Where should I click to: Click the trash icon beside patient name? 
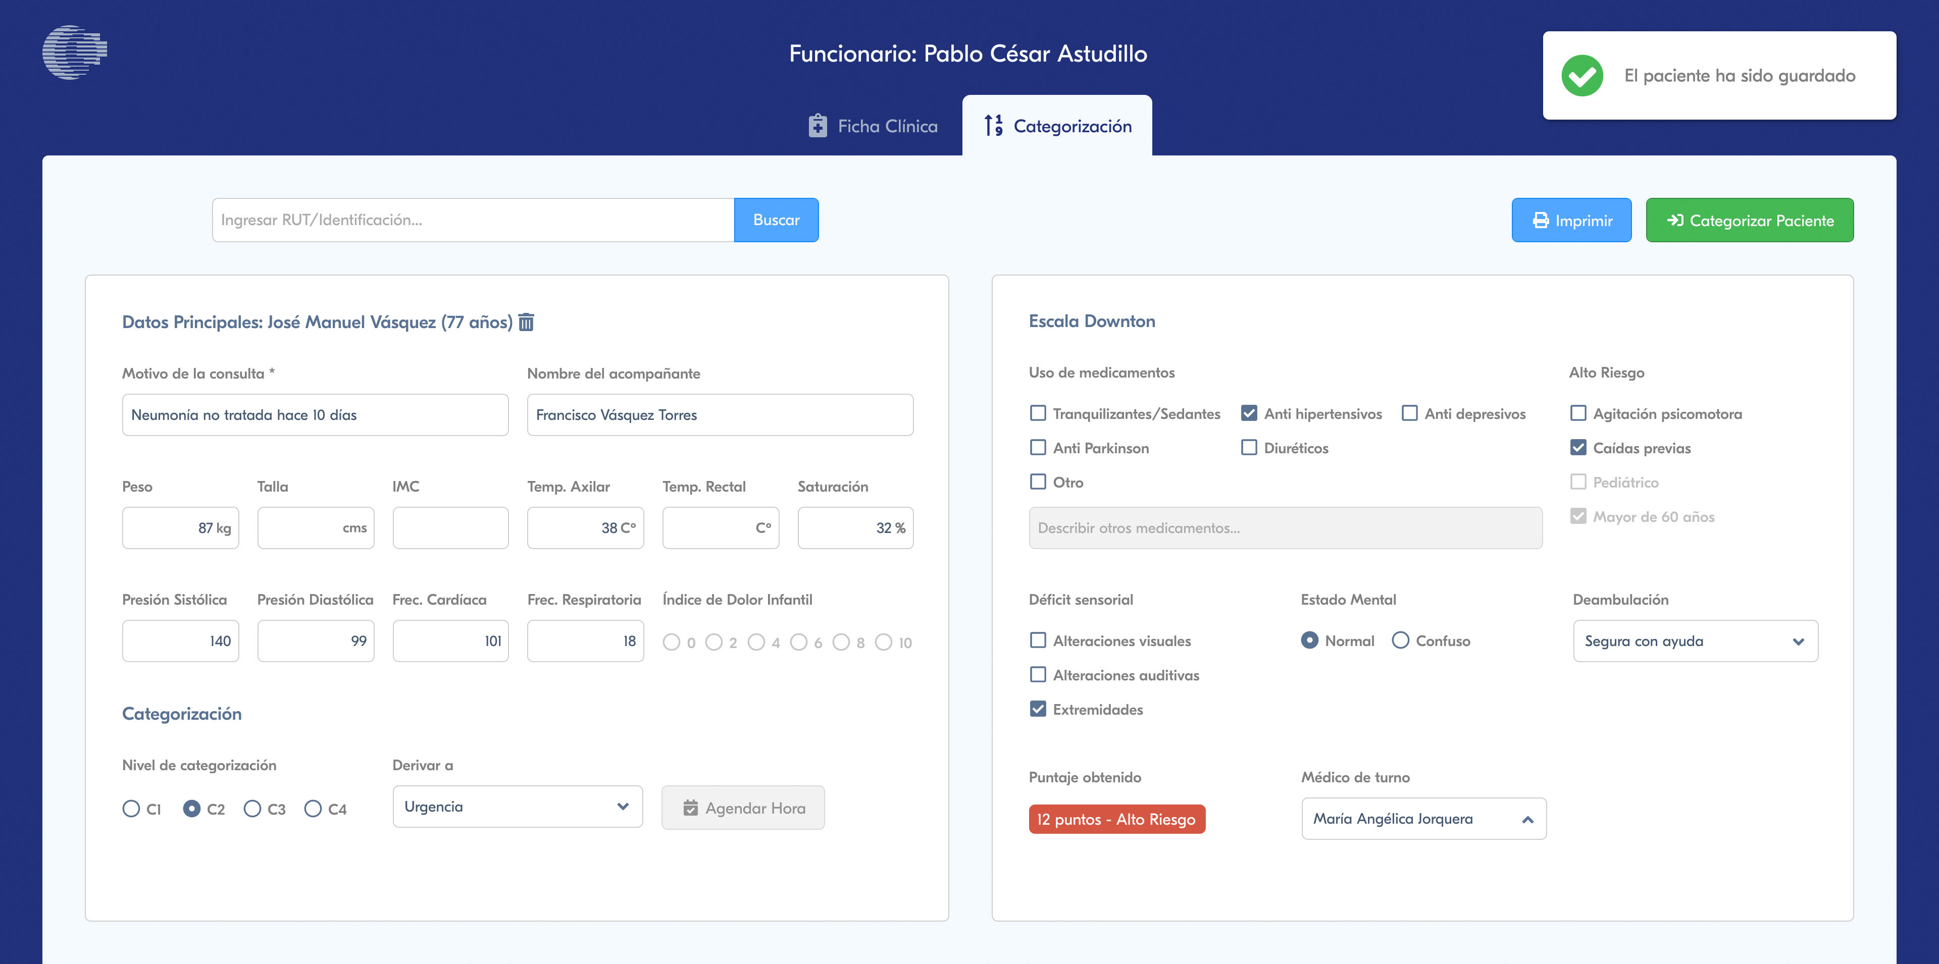pos(526,322)
